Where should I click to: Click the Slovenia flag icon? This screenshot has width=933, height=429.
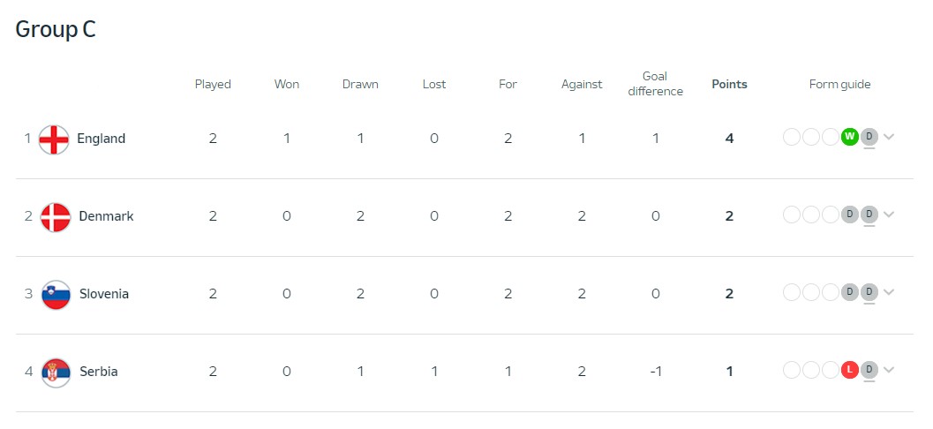click(56, 295)
